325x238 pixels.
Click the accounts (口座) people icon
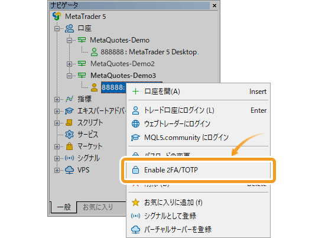coord(70,28)
